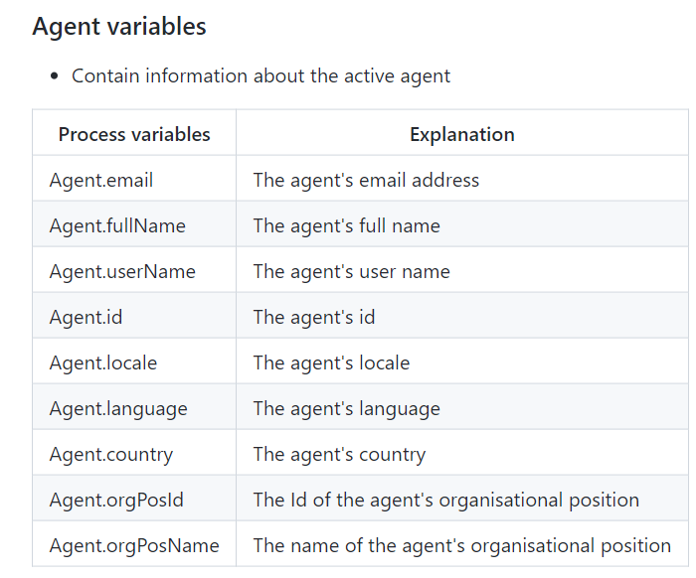Click 'The agent's country' explanation

point(340,454)
